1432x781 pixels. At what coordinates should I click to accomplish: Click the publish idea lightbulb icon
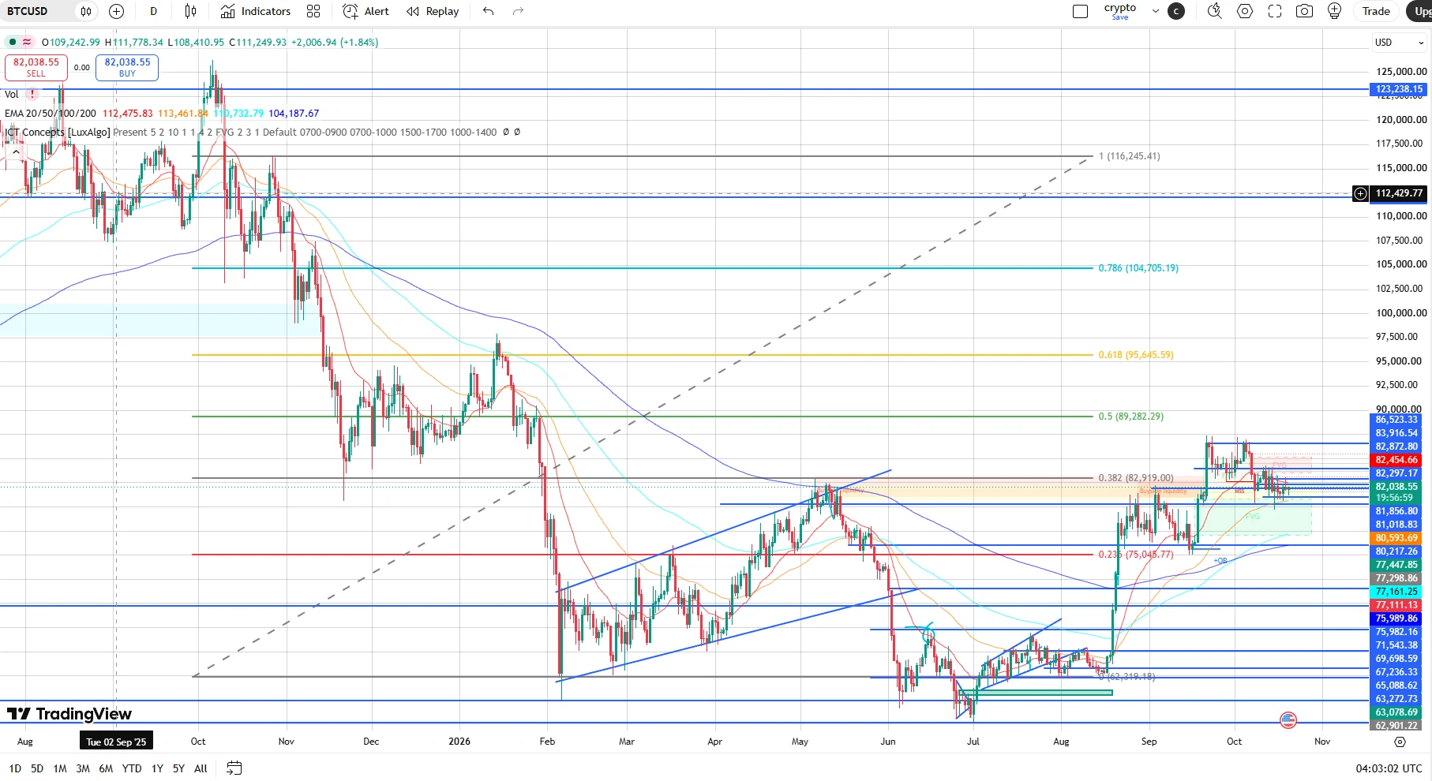(1335, 11)
